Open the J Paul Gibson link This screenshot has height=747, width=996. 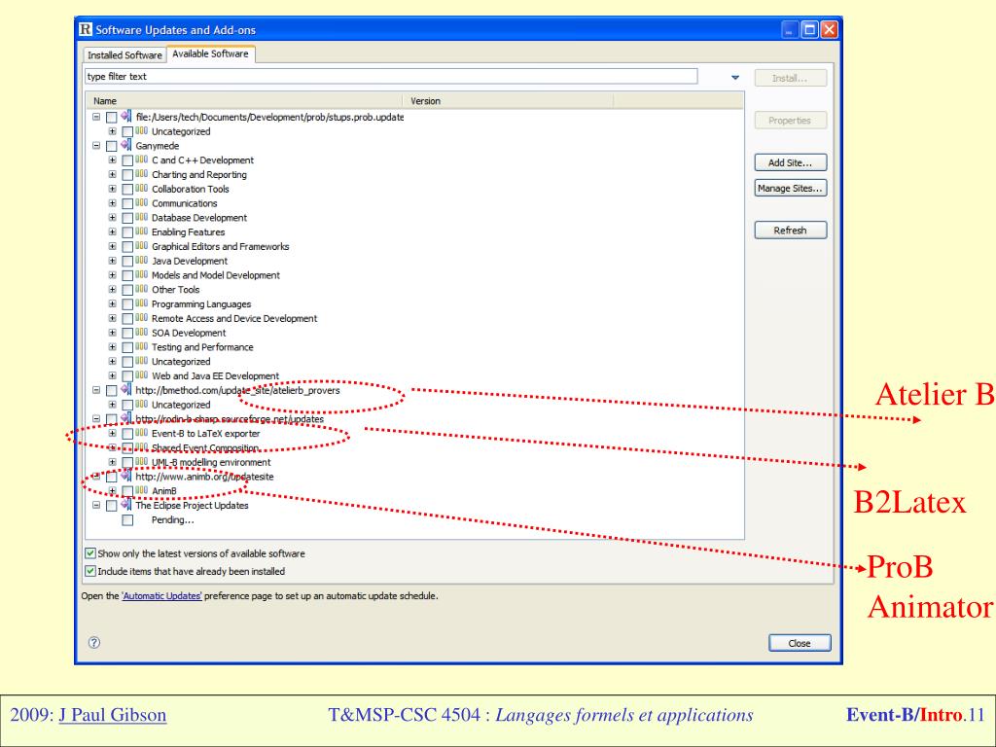click(x=113, y=715)
